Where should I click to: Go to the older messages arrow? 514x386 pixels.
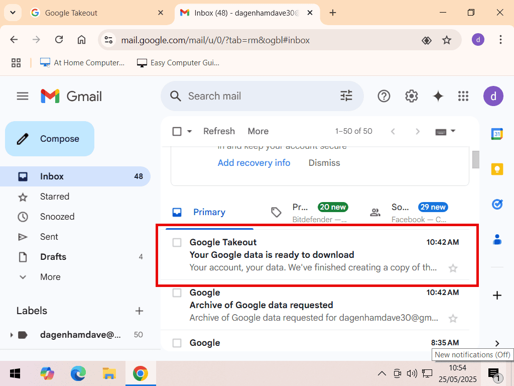point(417,132)
